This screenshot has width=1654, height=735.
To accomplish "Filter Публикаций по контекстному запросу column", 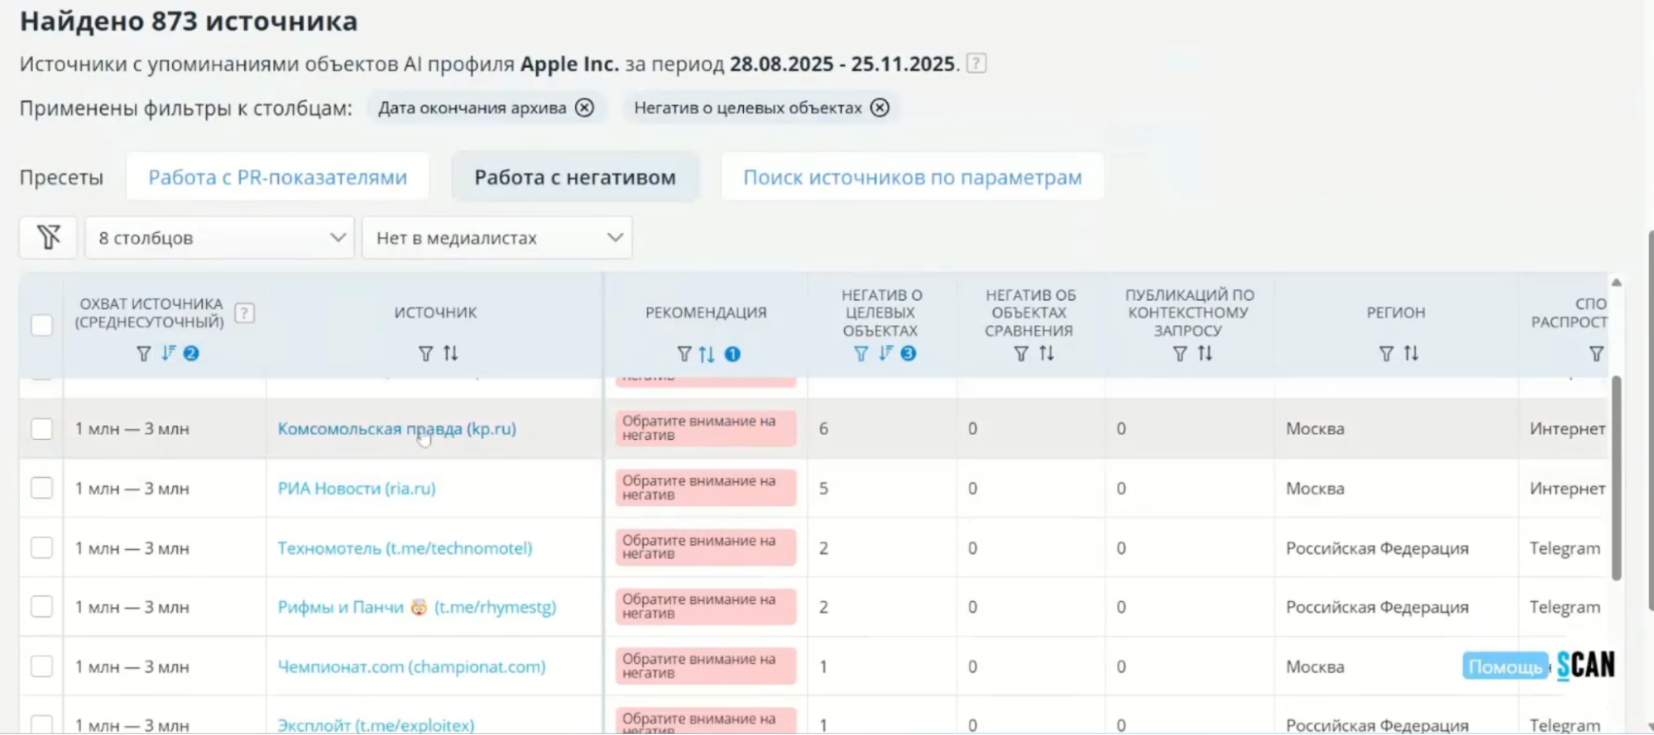I will [1181, 354].
